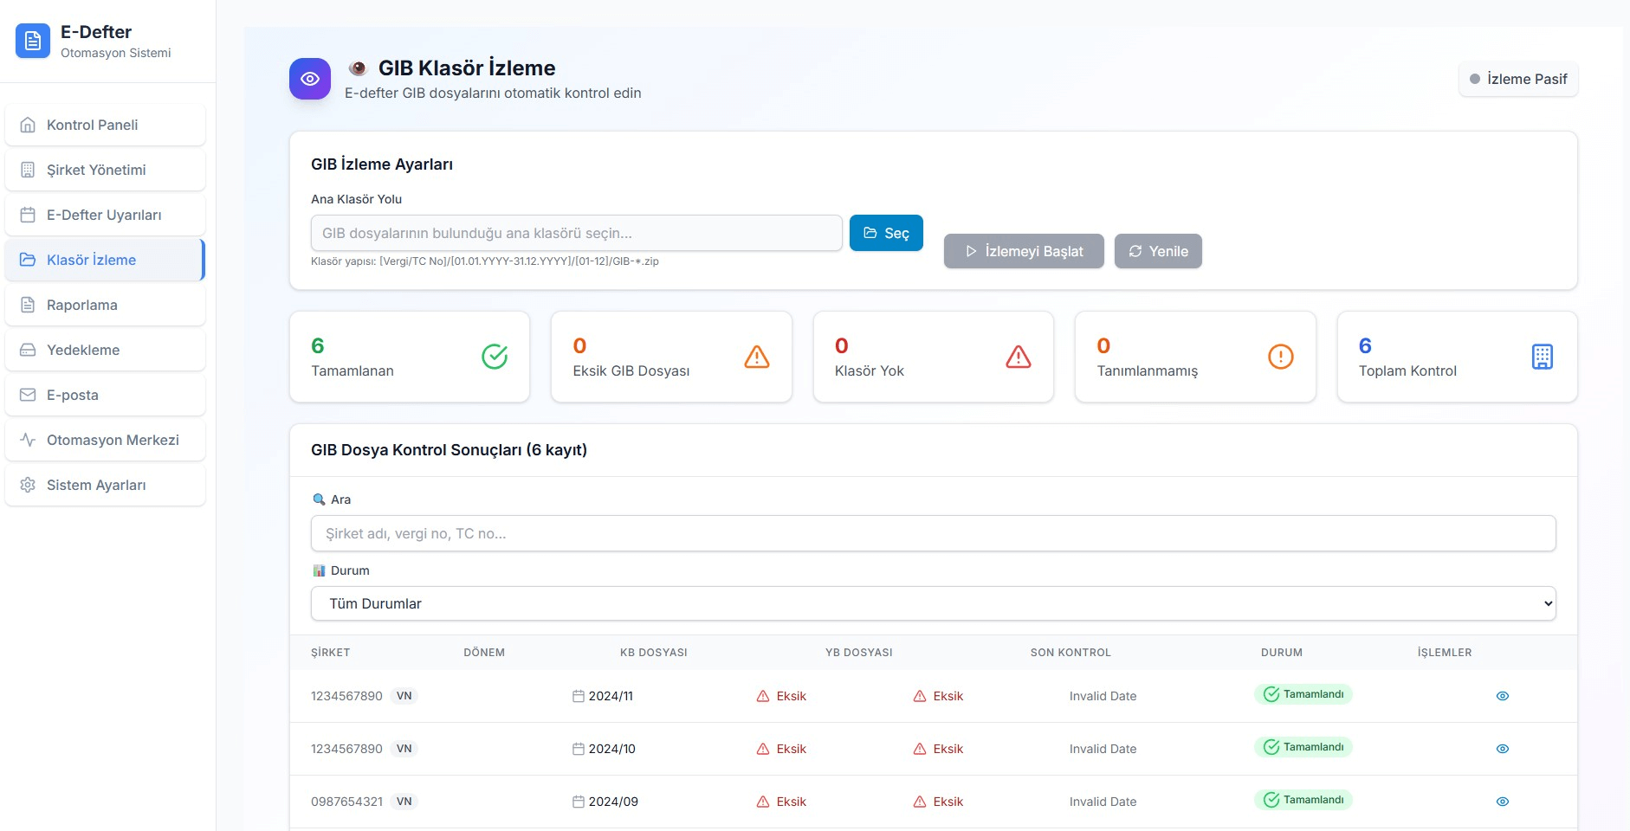The width and height of the screenshot is (1630, 831).
Task: Click the green checkmark icon on Tamamlanan card
Action: tap(495, 357)
